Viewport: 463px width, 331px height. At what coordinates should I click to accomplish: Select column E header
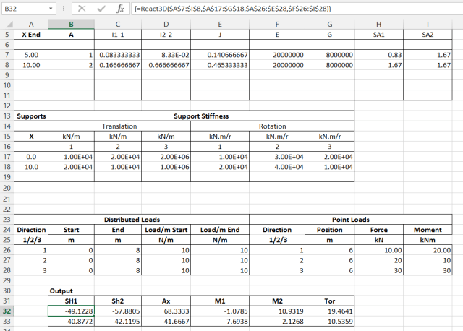click(x=219, y=24)
